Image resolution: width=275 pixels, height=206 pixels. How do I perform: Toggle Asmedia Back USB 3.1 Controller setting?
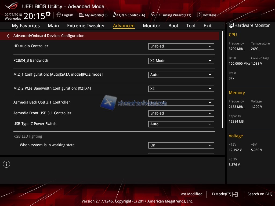point(181,103)
